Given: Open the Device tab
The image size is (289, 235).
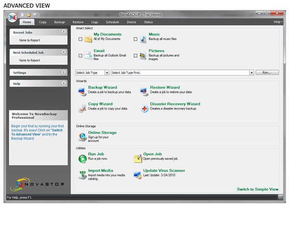Looking at the screenshot, I should coord(131,22).
